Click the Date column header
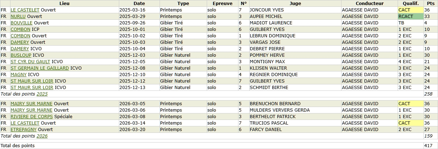The height and width of the screenshot is (149, 438). [x=139, y=3]
